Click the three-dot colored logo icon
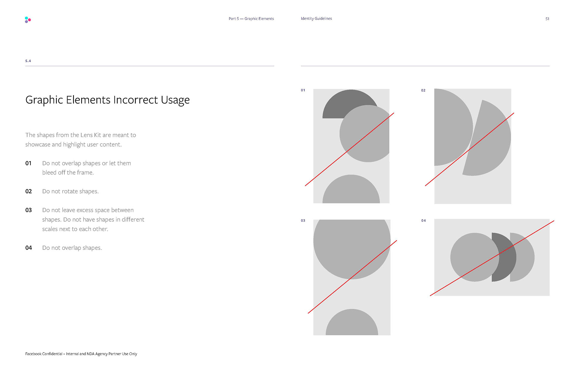 point(28,20)
